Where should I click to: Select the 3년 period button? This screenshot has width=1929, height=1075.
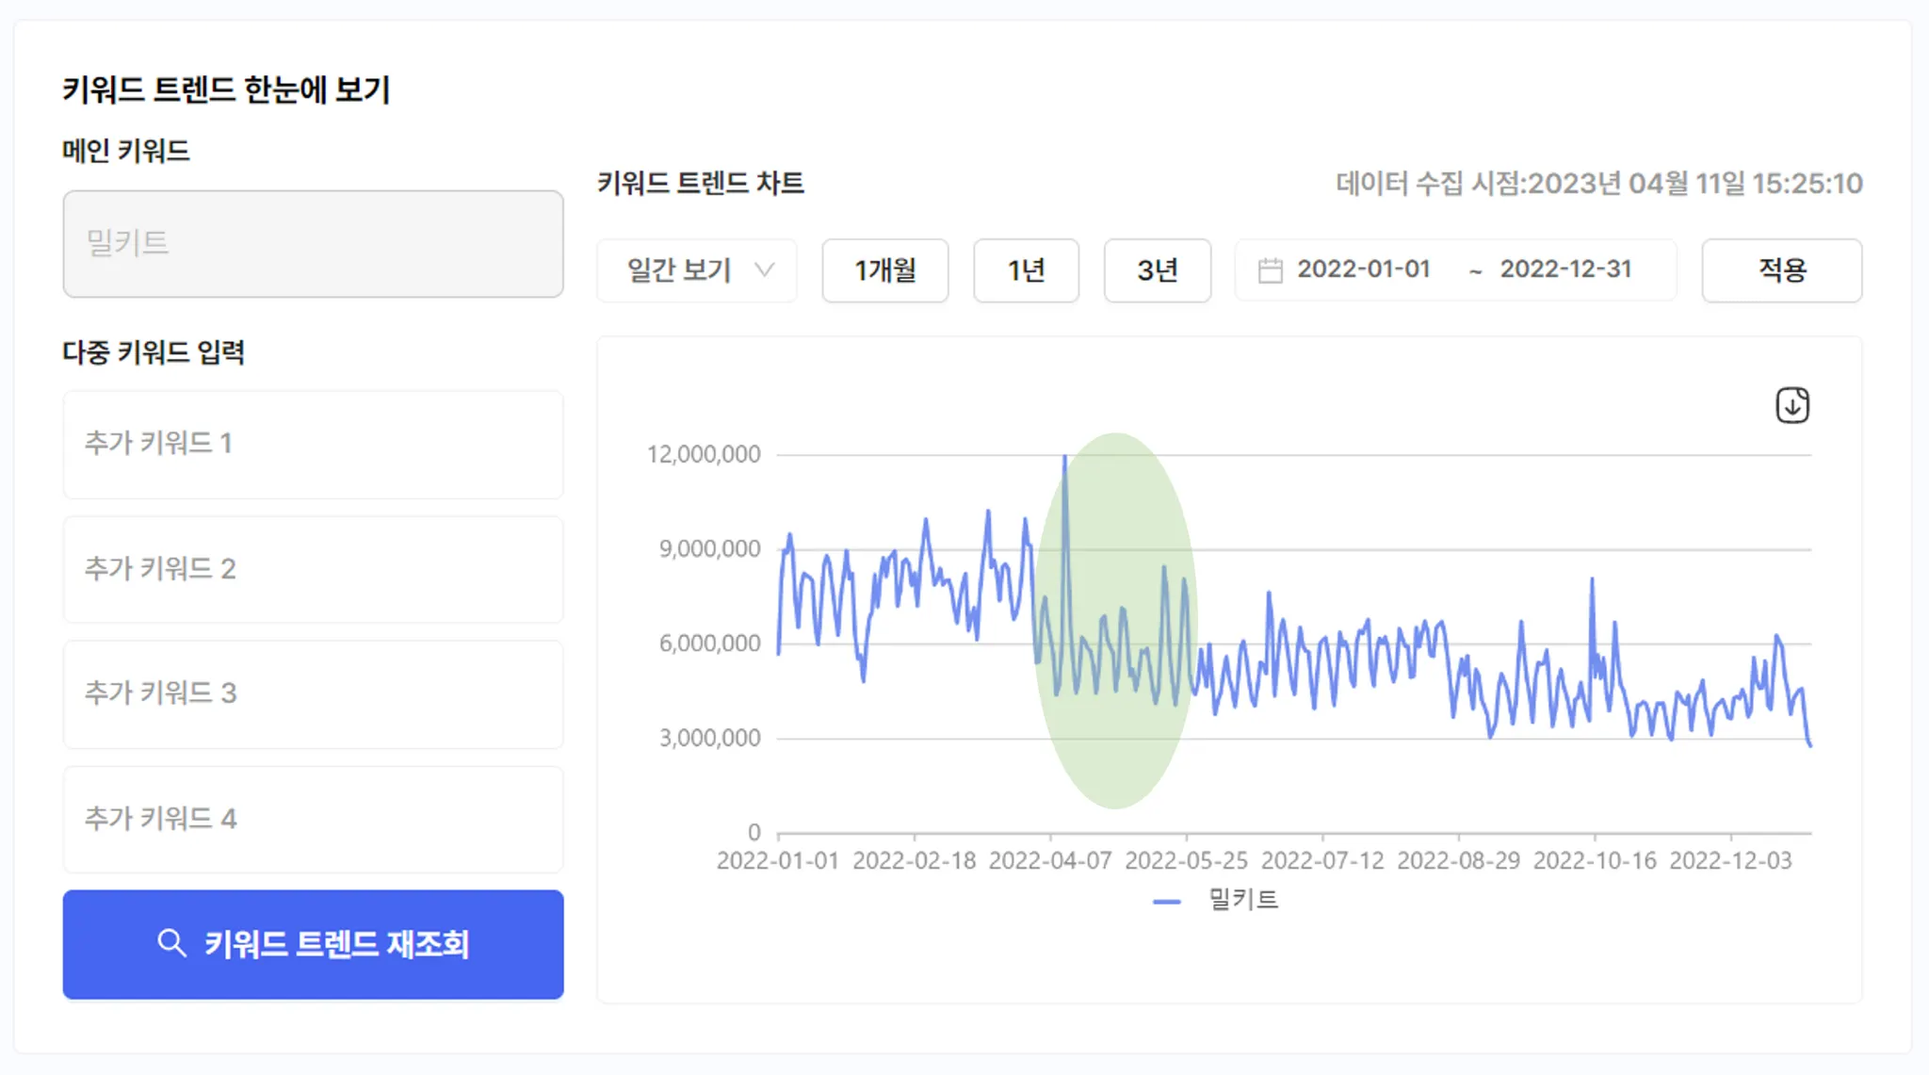[1157, 270]
